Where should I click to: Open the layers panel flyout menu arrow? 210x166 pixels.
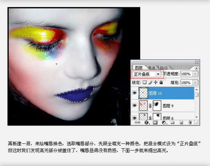(x=197, y=68)
